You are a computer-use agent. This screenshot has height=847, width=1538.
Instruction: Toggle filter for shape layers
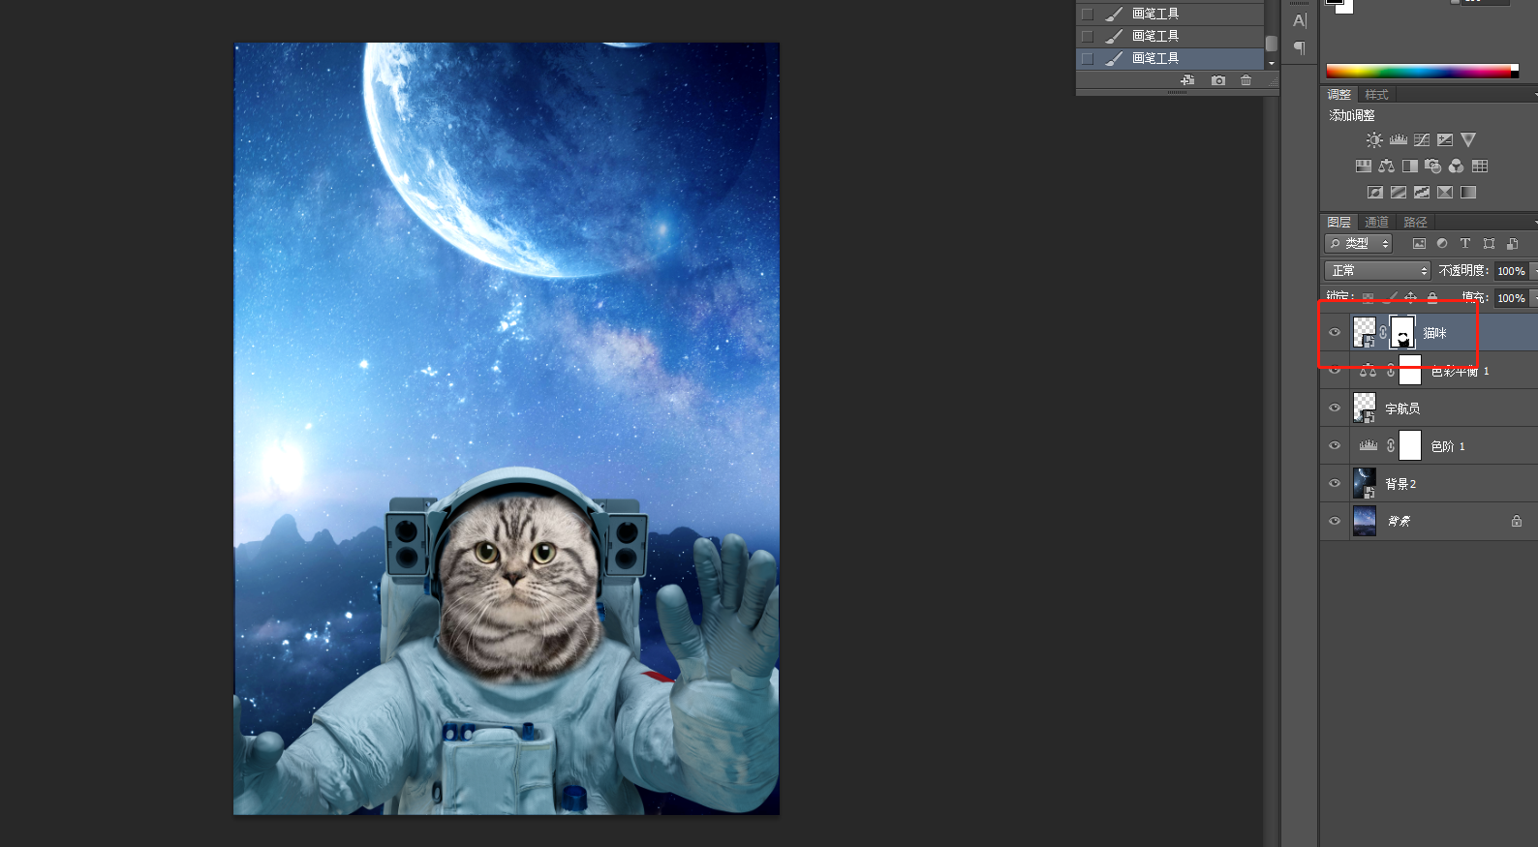[x=1489, y=244]
